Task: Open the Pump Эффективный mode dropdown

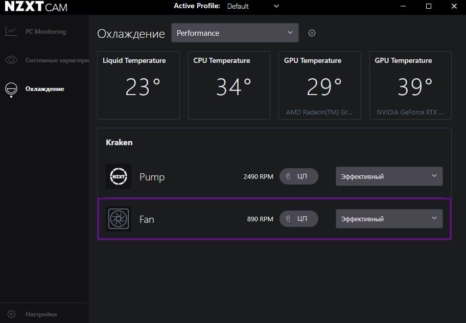Action: (389, 176)
